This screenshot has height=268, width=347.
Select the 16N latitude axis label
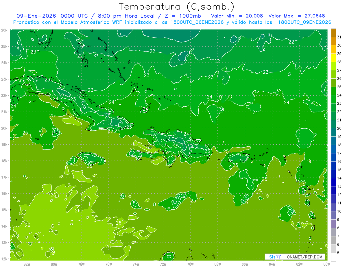click(4, 193)
